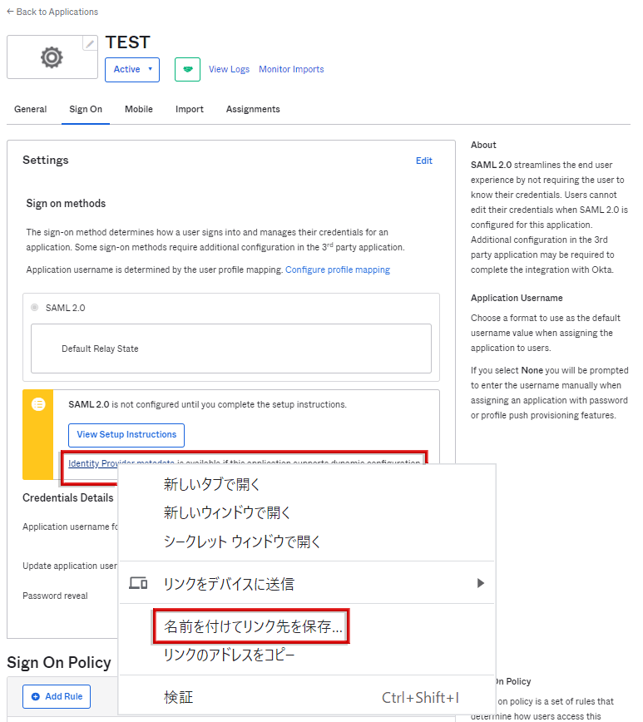
Task: Choose 新しいタブで開く in context menu
Action: 306,484
